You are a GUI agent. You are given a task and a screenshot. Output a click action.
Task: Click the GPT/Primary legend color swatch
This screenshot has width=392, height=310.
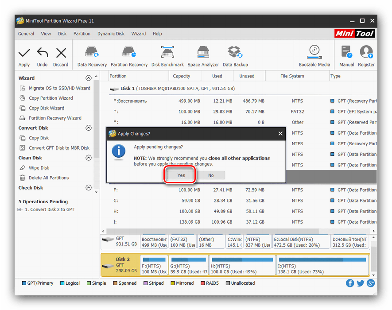click(x=24, y=283)
